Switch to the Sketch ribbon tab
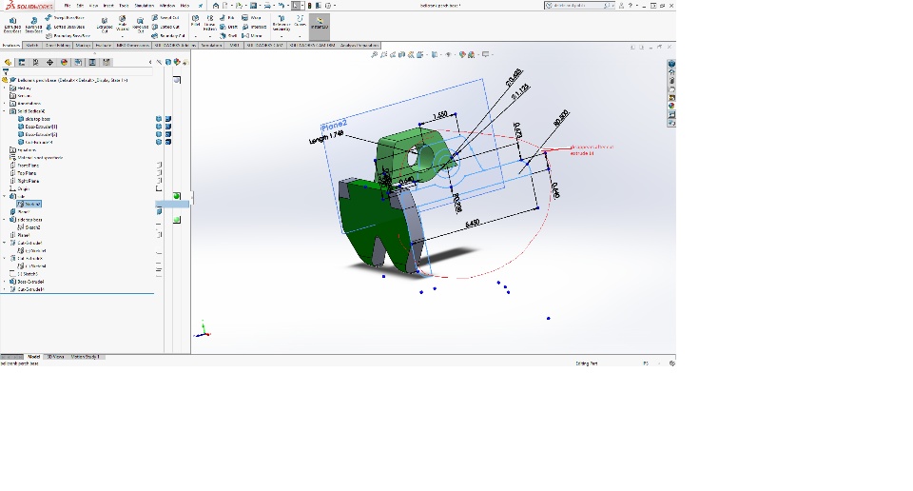This screenshot has height=491, width=913. pos(32,45)
